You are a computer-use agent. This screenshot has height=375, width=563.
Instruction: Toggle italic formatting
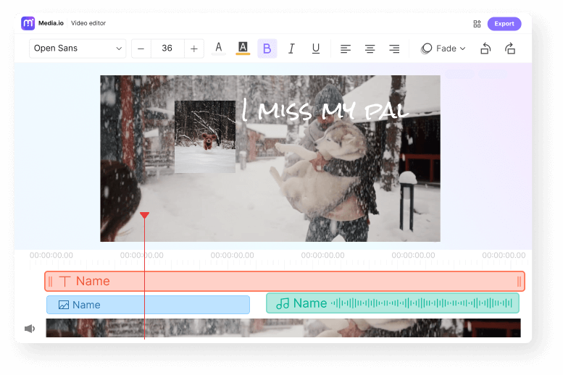point(291,49)
